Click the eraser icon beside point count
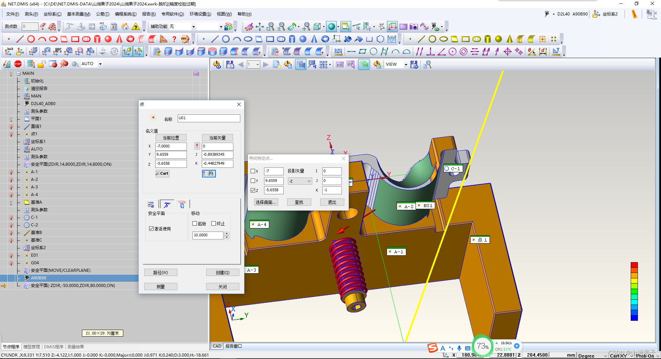This screenshot has height=359, width=661. coord(43,27)
